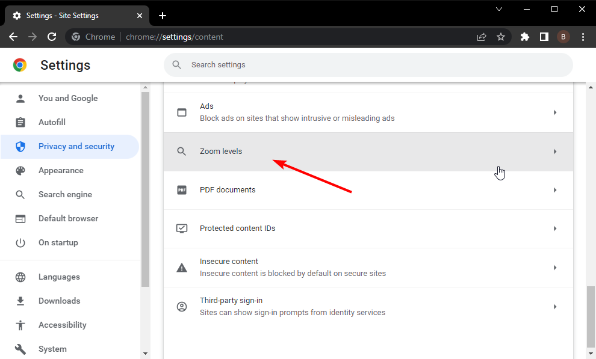Click the forward navigation arrow

tap(33, 37)
